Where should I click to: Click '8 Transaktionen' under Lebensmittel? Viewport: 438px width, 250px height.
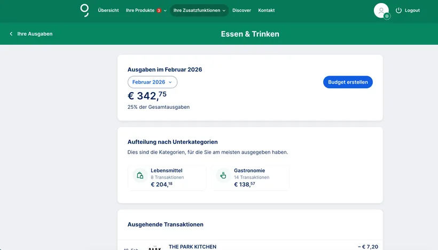tap(167, 178)
